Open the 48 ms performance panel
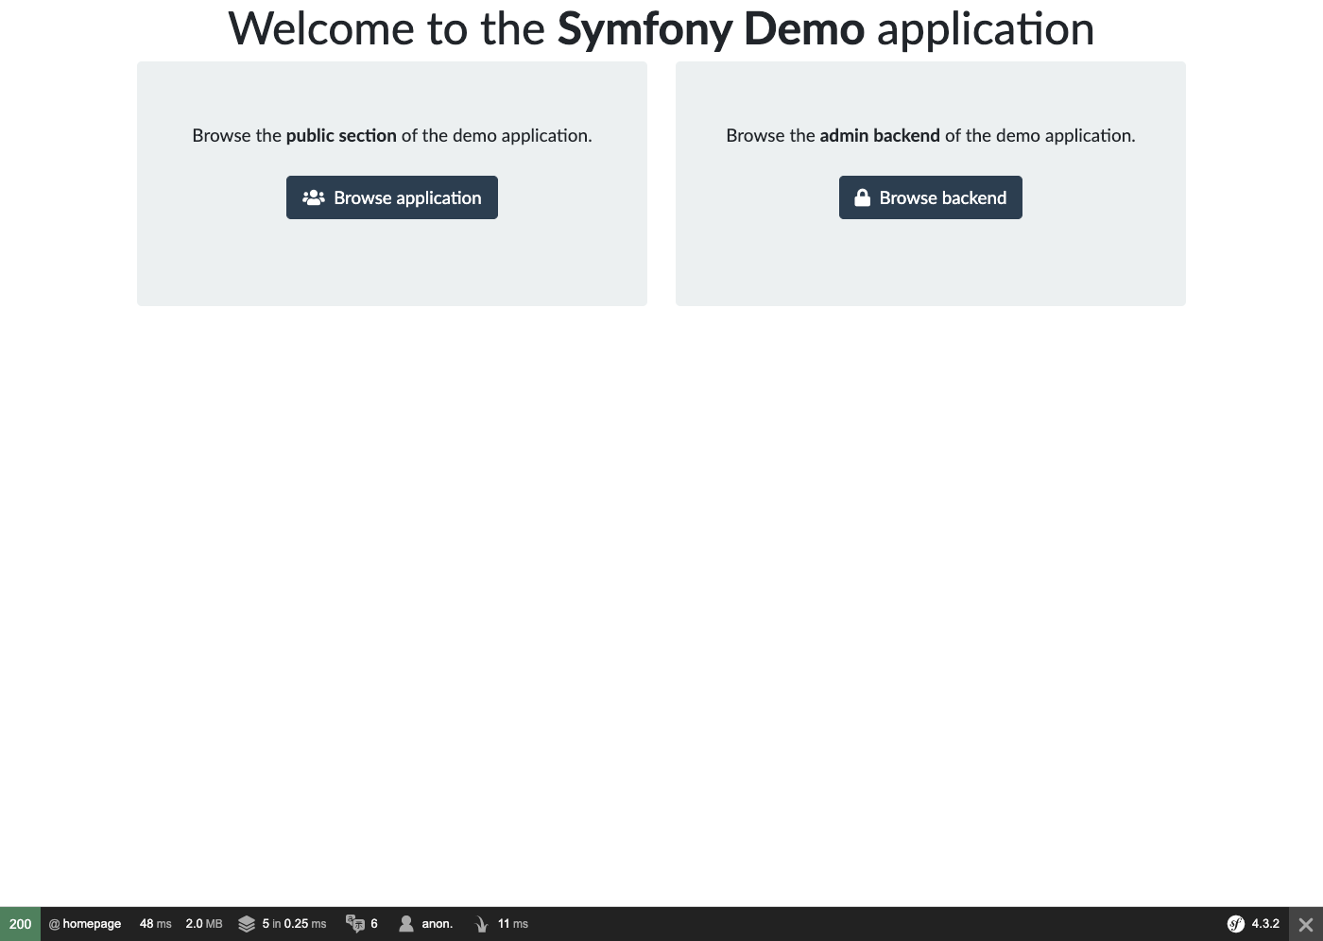This screenshot has width=1323, height=941. tap(156, 924)
